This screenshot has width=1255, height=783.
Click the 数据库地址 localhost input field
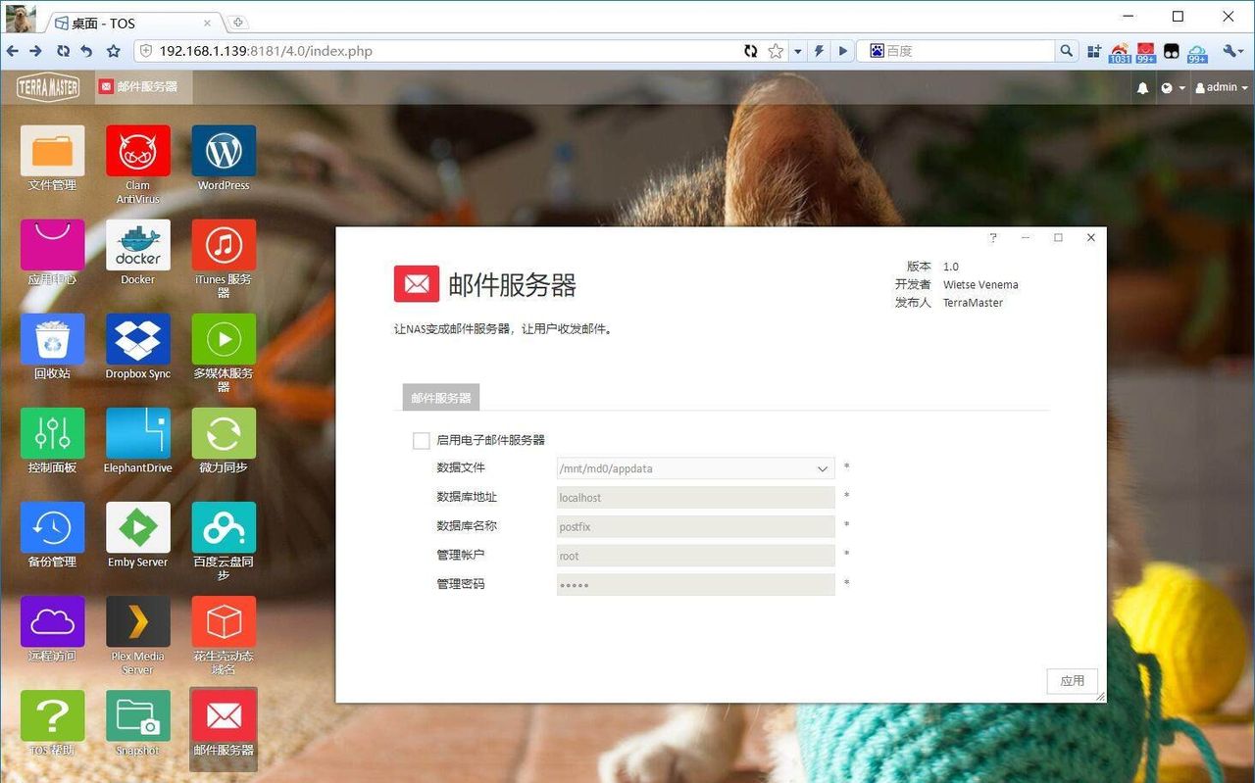pos(695,498)
